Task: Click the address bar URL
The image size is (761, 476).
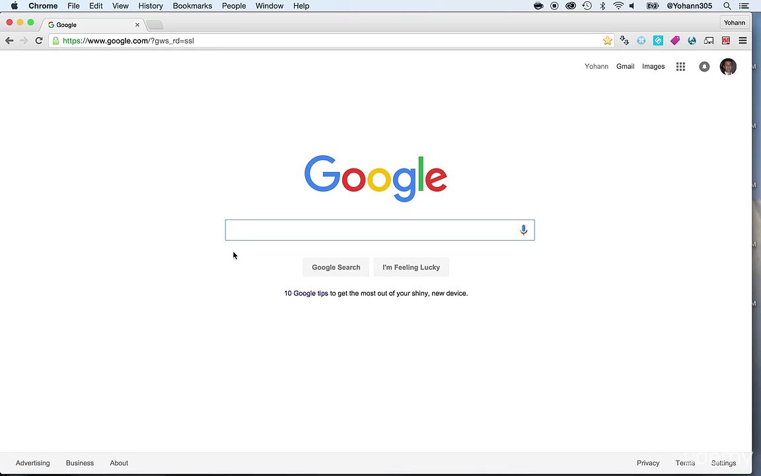Action: [128, 41]
